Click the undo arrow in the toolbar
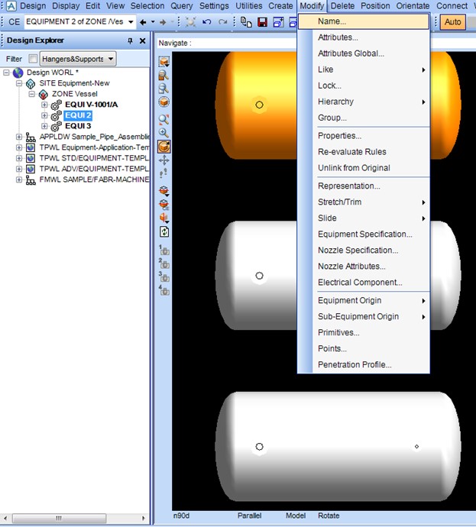The width and height of the screenshot is (476, 527). pos(206,22)
